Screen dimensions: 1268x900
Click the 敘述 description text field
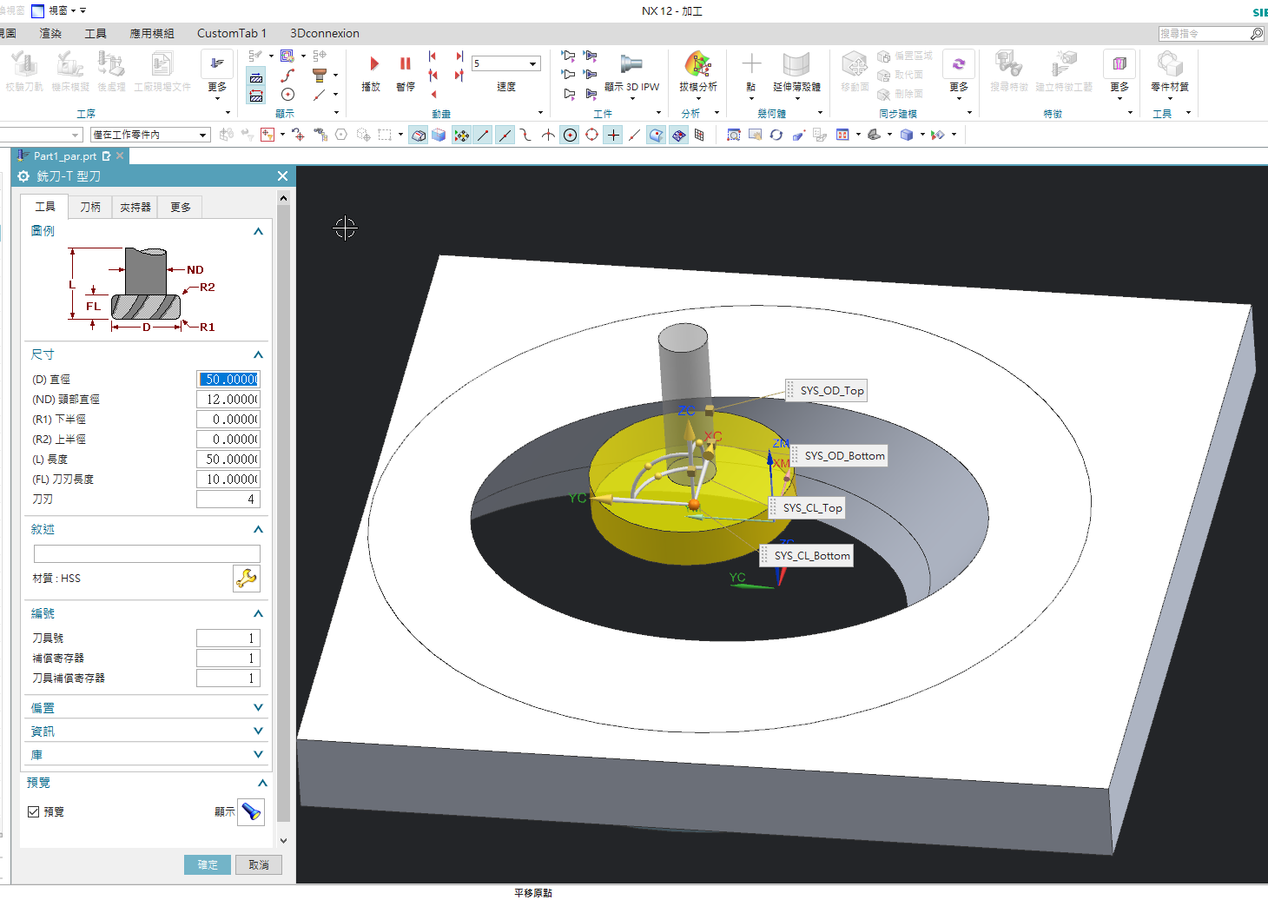(147, 553)
